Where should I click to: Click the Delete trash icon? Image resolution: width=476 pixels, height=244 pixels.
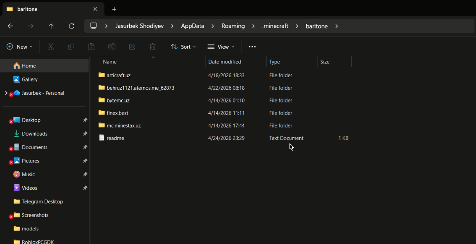pos(153,47)
